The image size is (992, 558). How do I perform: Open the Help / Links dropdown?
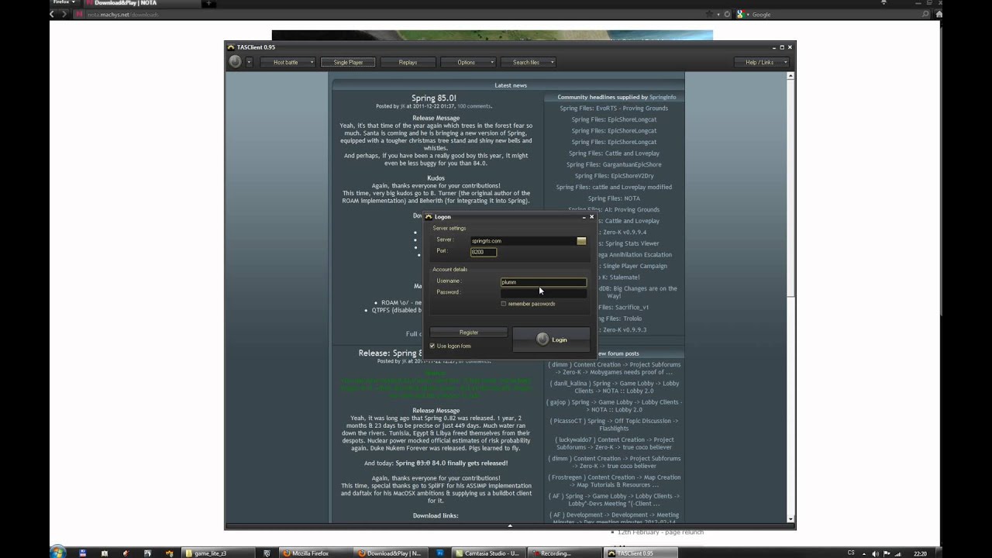[762, 62]
